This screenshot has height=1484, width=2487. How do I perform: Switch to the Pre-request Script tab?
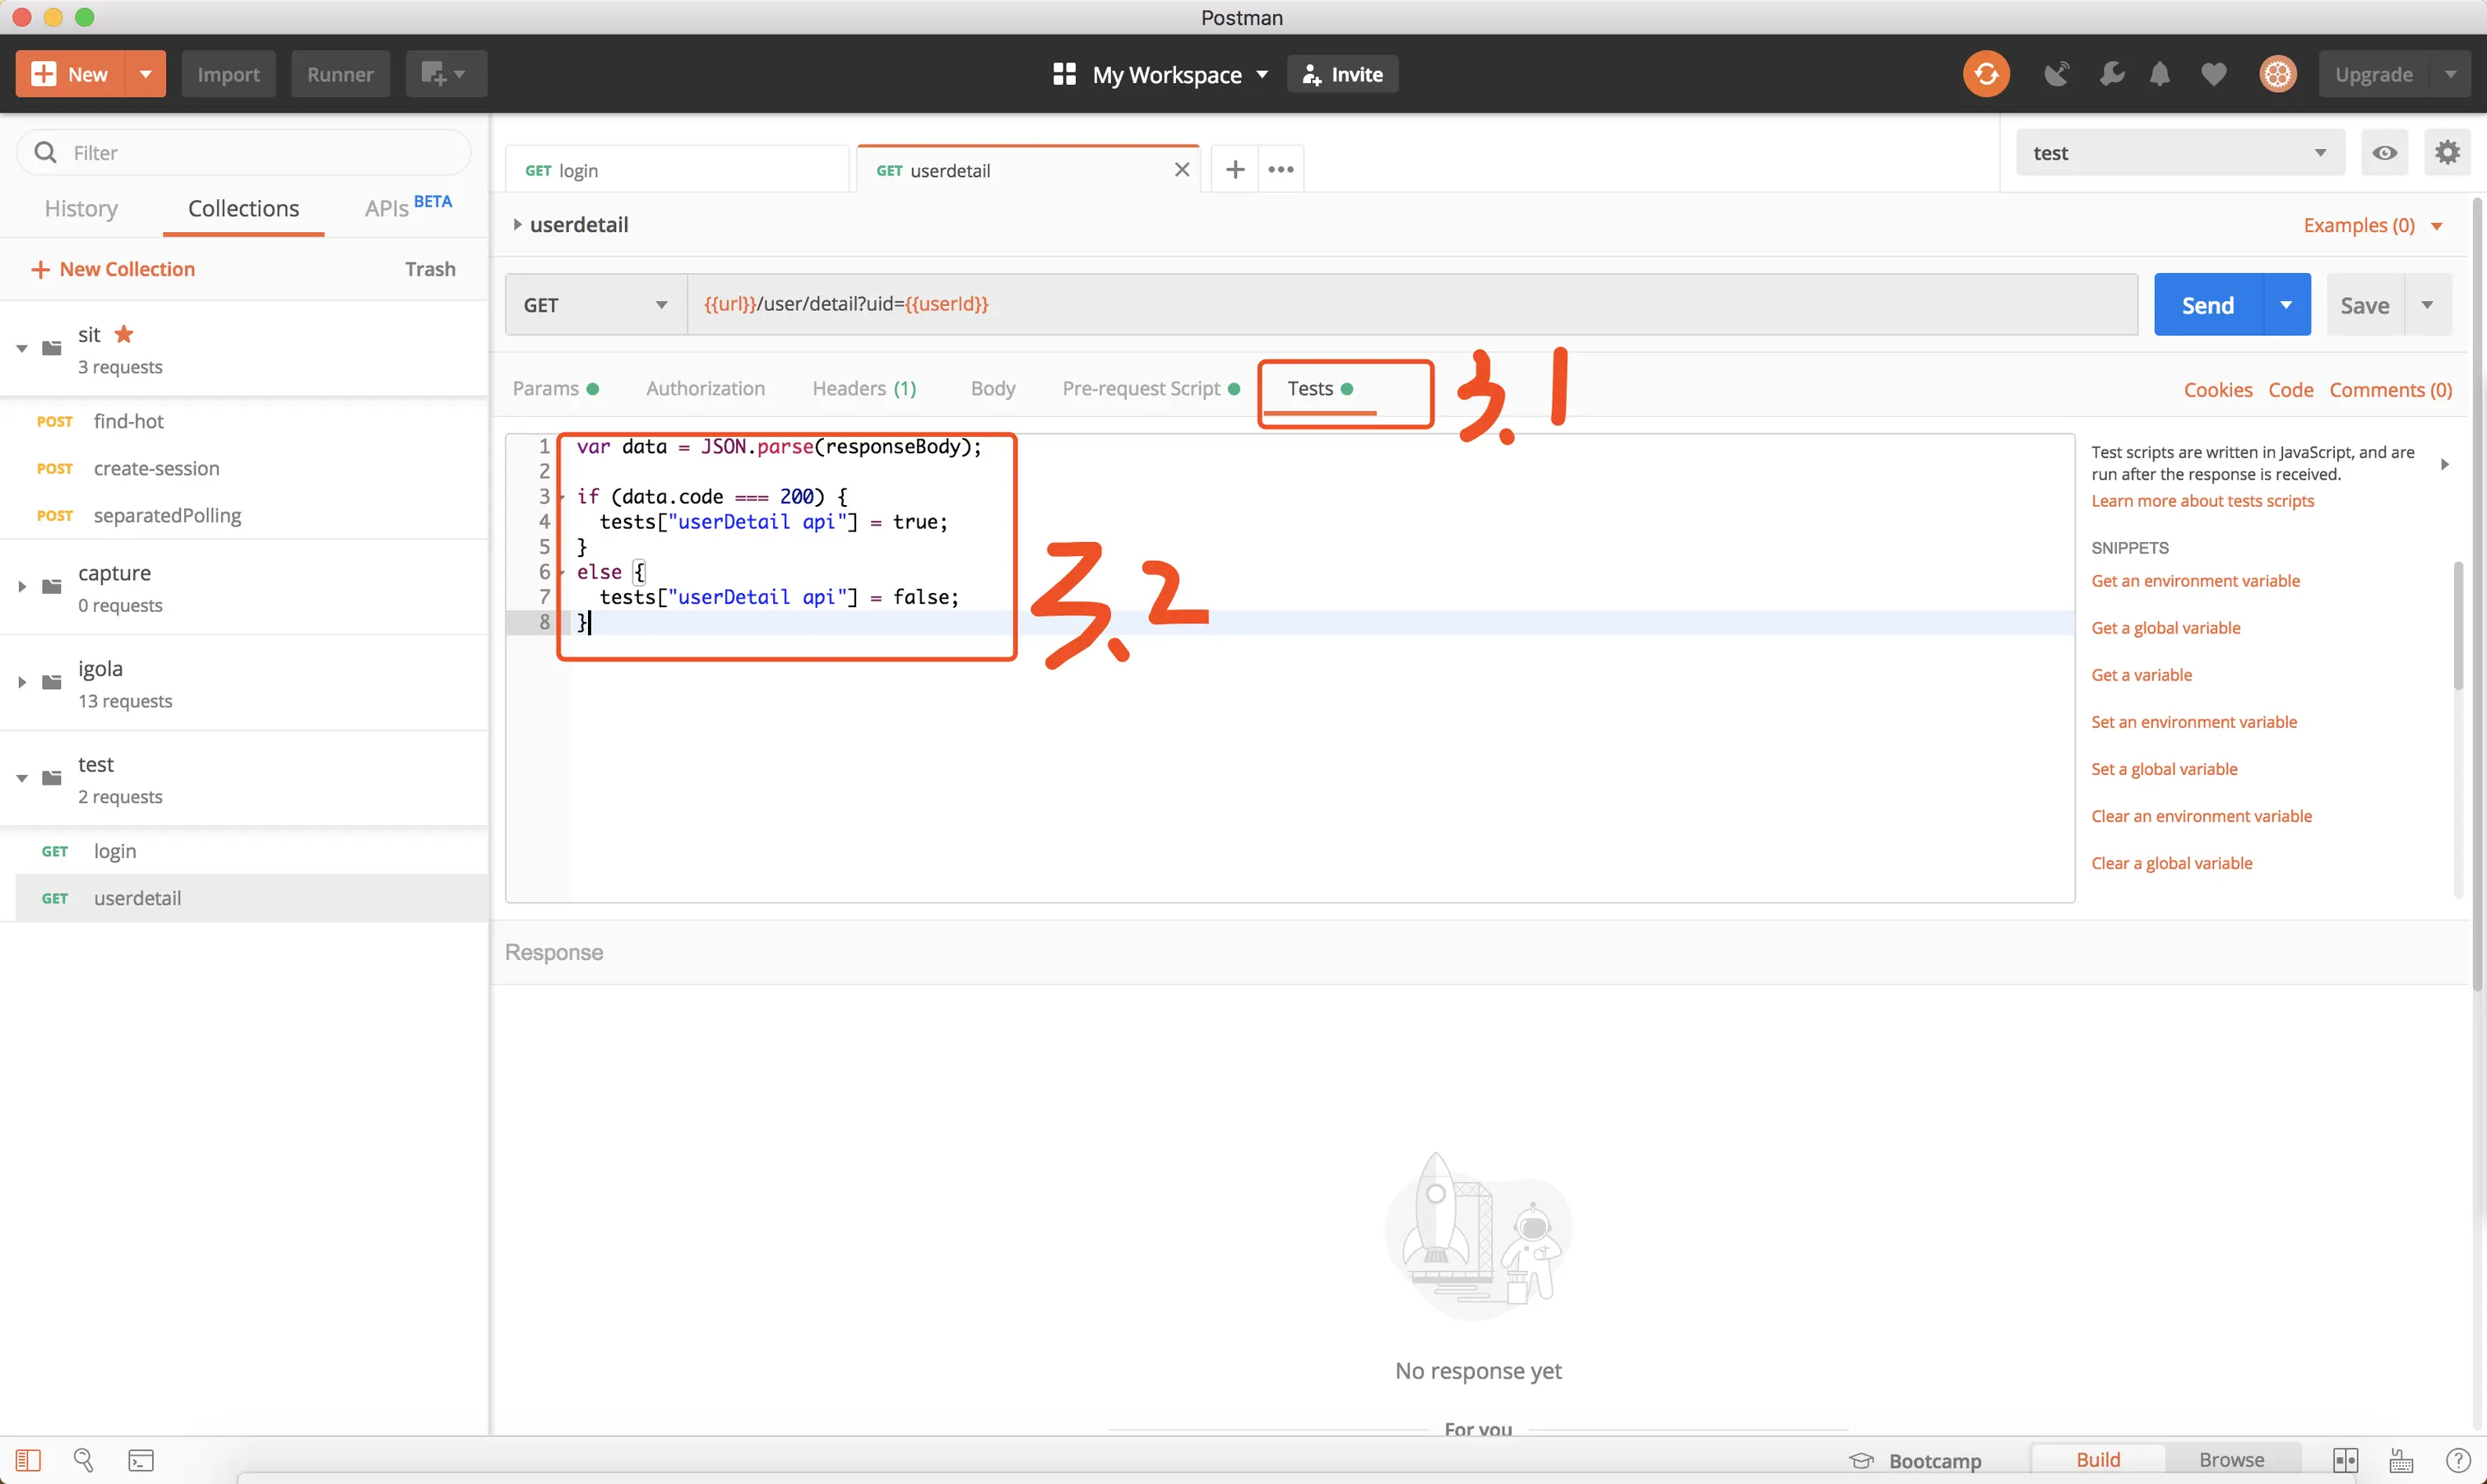(x=1141, y=389)
